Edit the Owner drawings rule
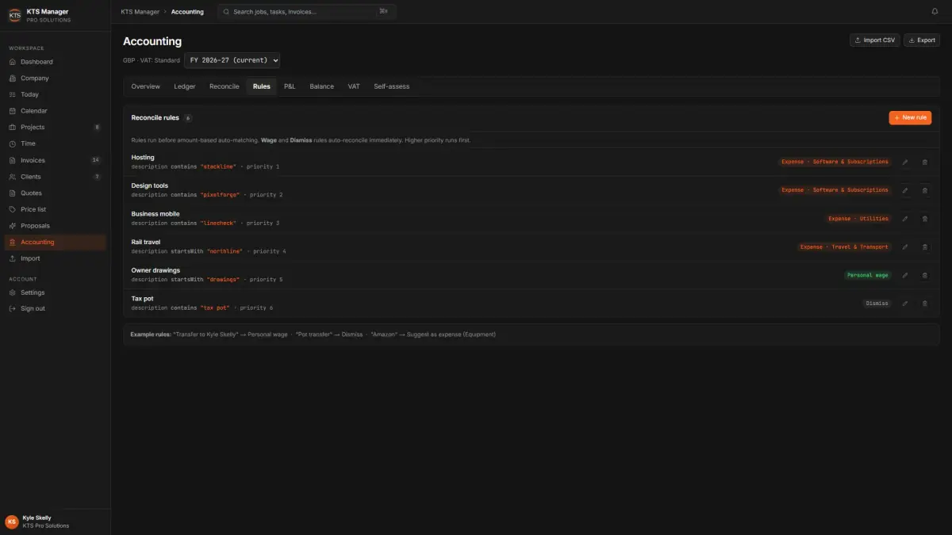The width and height of the screenshot is (952, 535). click(x=905, y=275)
